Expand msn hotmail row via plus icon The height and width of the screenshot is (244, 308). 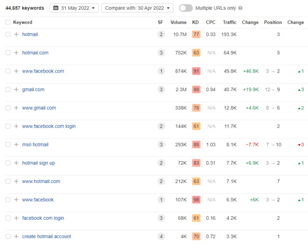[x=16, y=145]
